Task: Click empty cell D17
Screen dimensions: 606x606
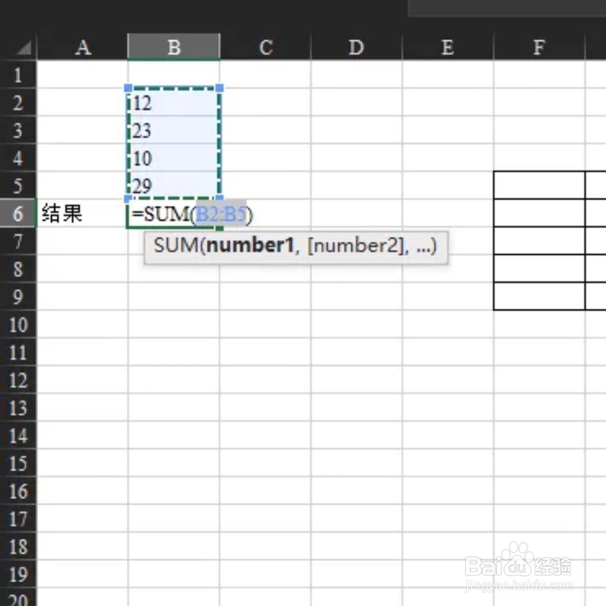Action: tap(356, 518)
